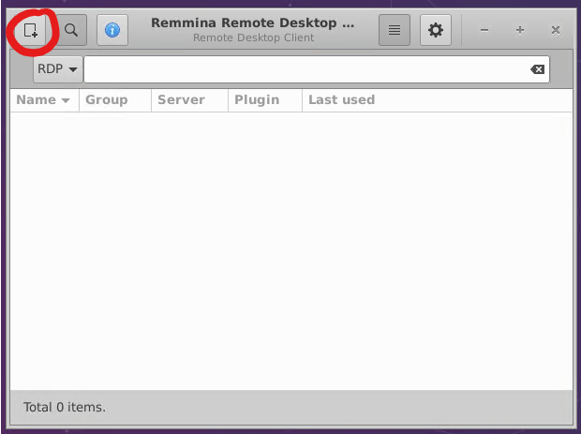Focus the quick connect server field
The width and height of the screenshot is (581, 434).
tap(317, 69)
